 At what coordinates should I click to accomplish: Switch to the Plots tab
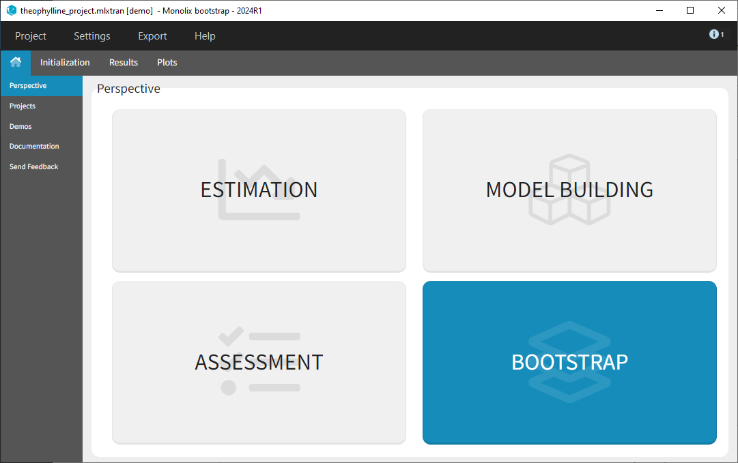pyautogui.click(x=167, y=62)
